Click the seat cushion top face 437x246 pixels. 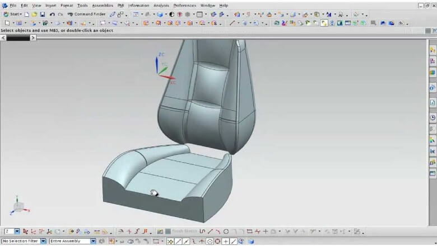click(x=168, y=173)
